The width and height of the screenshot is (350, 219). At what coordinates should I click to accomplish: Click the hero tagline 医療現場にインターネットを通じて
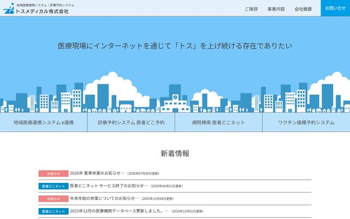click(x=175, y=46)
